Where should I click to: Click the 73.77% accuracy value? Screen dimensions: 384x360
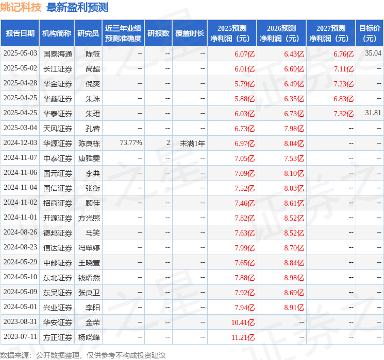pyautogui.click(x=131, y=143)
